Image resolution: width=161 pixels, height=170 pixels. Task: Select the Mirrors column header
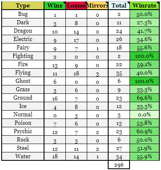(x=98, y=5)
